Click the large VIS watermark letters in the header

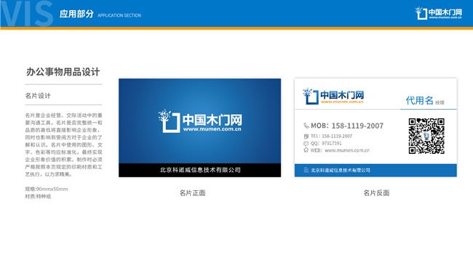point(26,14)
